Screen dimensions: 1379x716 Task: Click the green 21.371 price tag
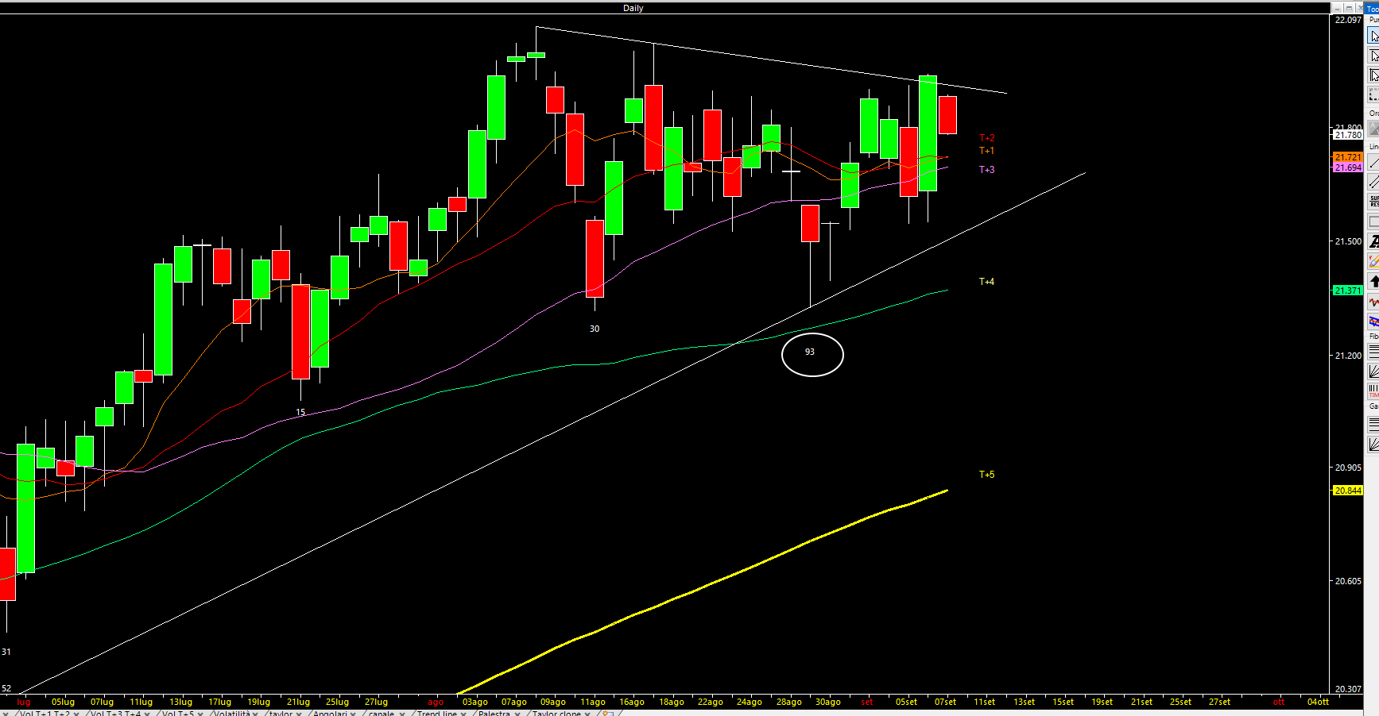pyautogui.click(x=1348, y=291)
